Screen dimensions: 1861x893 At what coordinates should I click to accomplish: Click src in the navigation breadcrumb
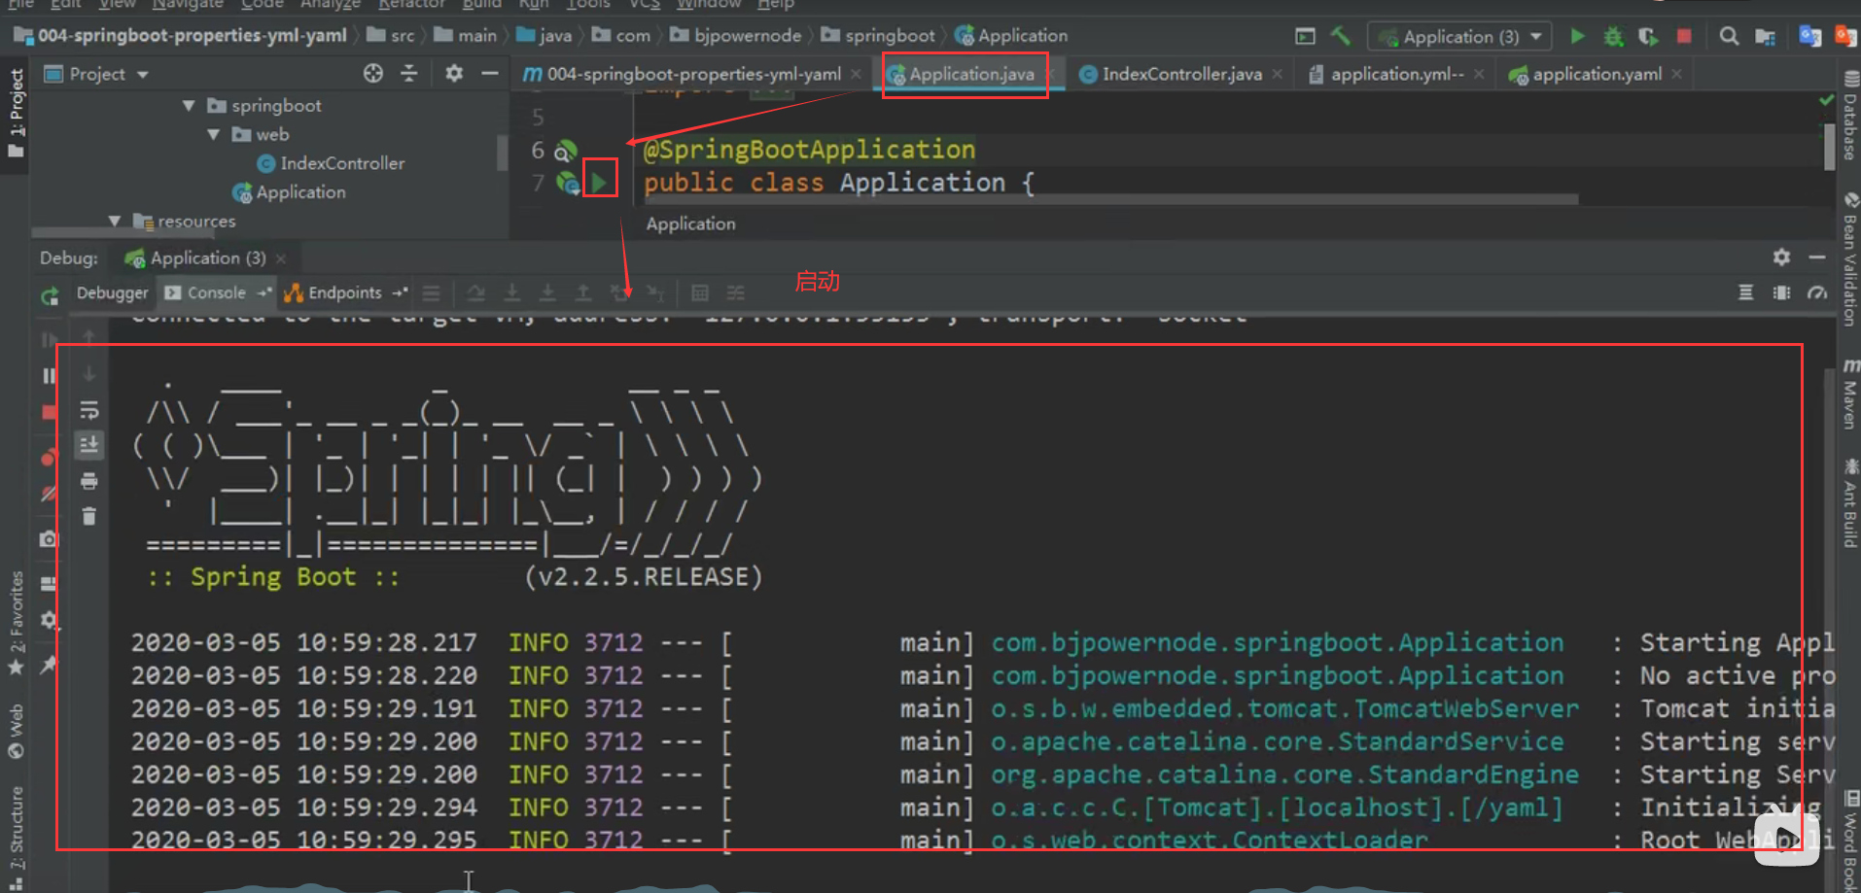pos(391,36)
